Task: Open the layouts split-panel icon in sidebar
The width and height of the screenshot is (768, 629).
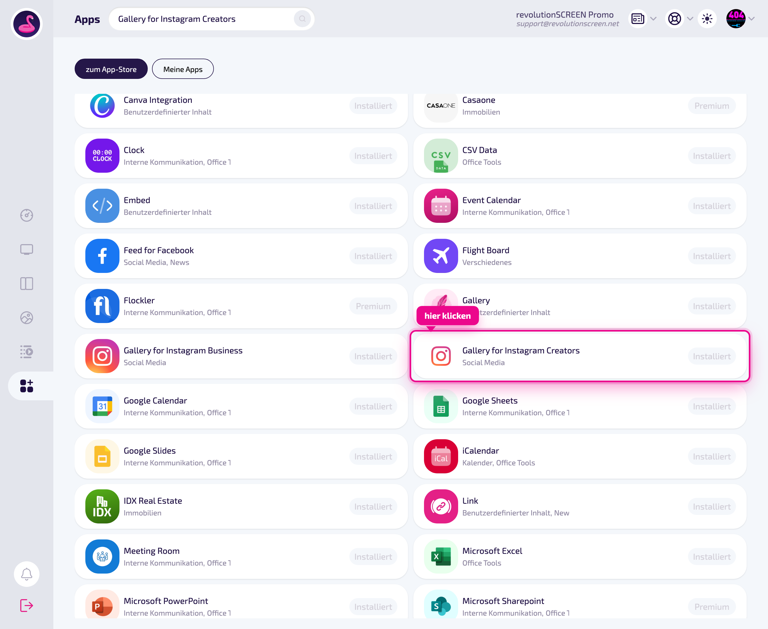Action: pos(26,283)
